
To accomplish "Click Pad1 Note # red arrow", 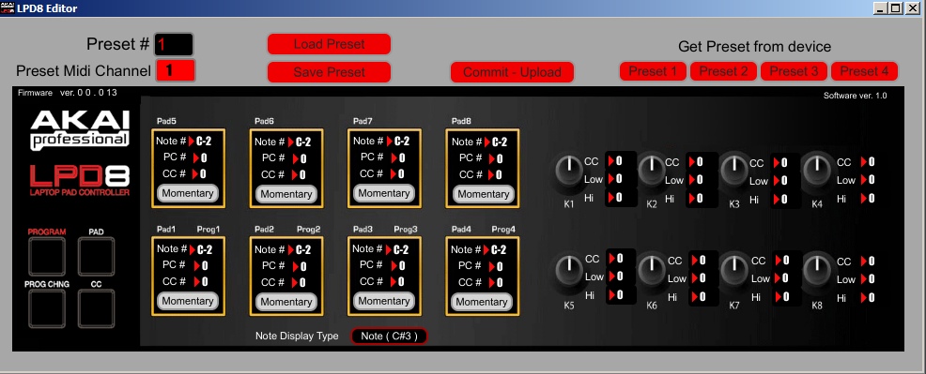I will point(192,249).
